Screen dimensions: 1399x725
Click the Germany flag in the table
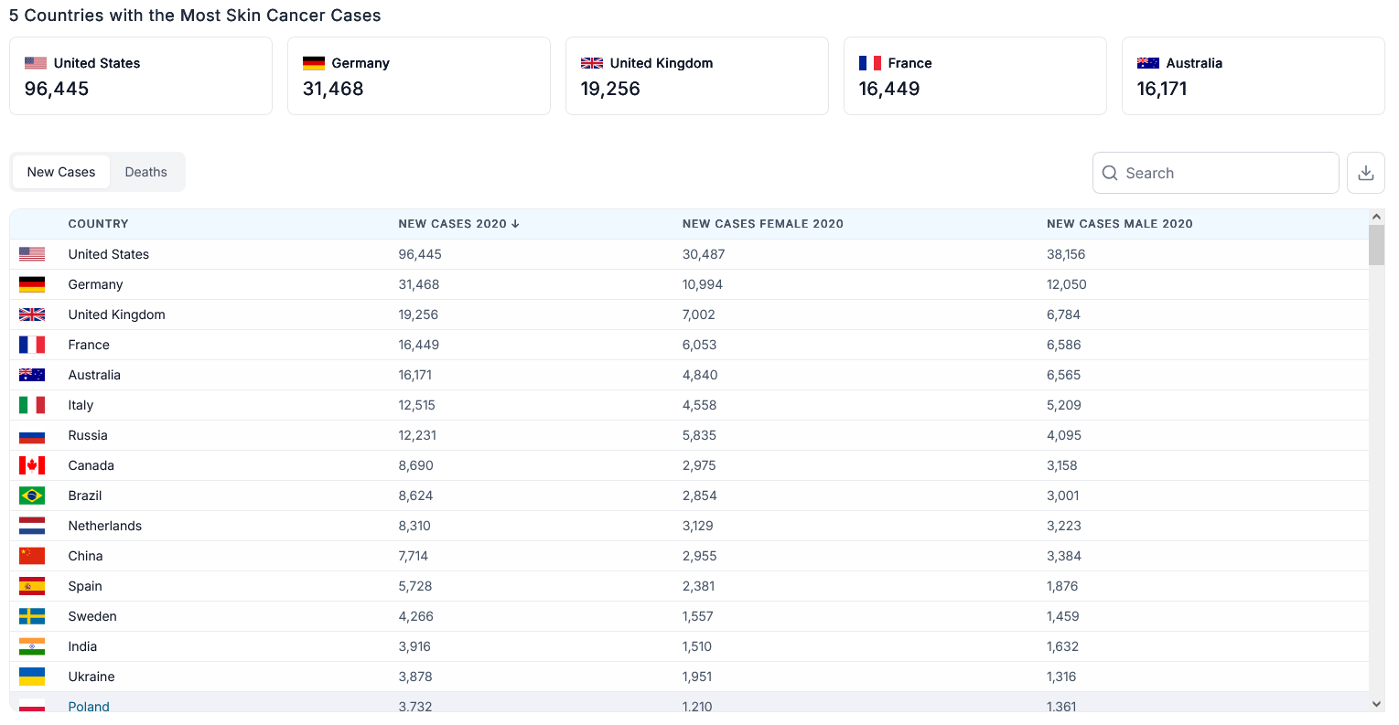pyautogui.click(x=32, y=284)
